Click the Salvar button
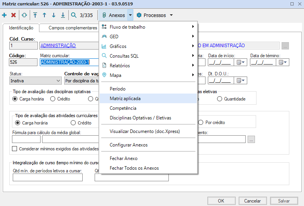304x206 pixels. [284, 201]
